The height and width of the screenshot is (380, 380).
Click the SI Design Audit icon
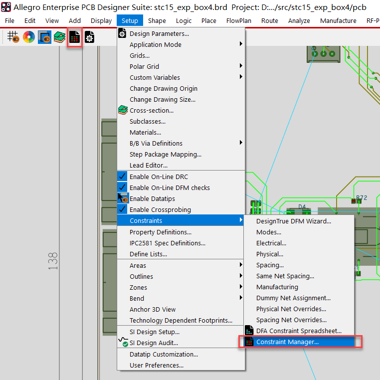point(123,343)
